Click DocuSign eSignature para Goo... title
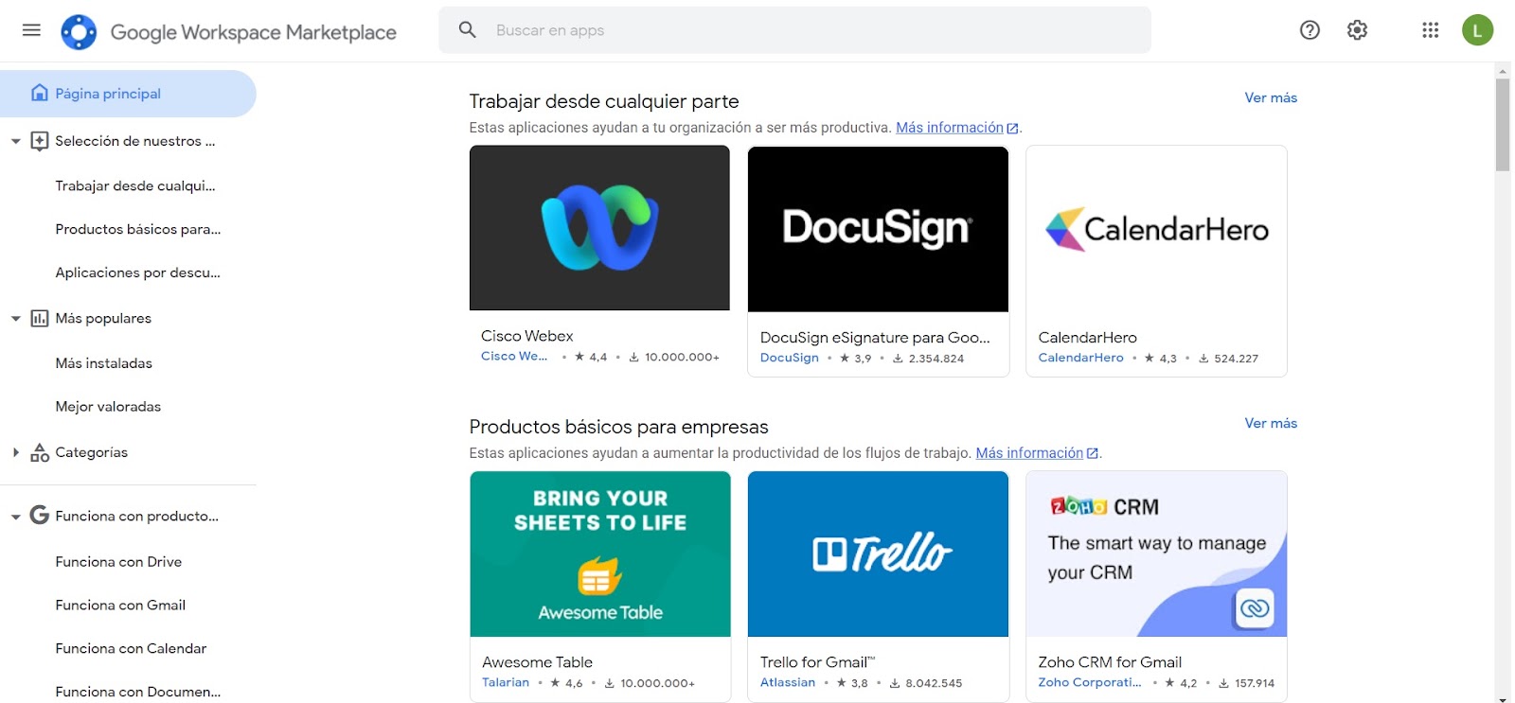Screen dimensions: 1515x703 coord(875,338)
